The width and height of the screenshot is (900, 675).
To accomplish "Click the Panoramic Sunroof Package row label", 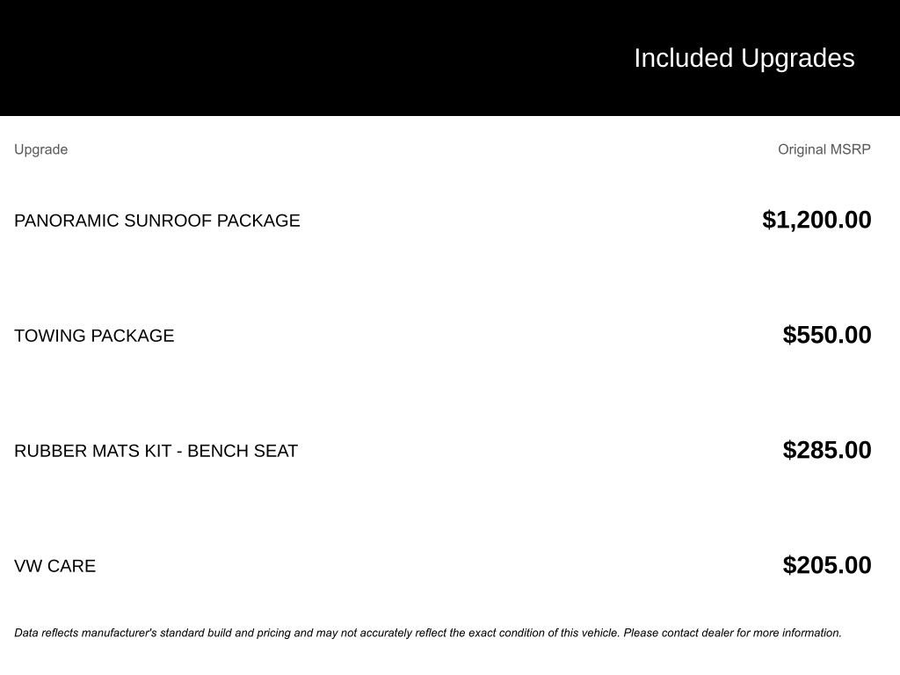I will coord(156,221).
